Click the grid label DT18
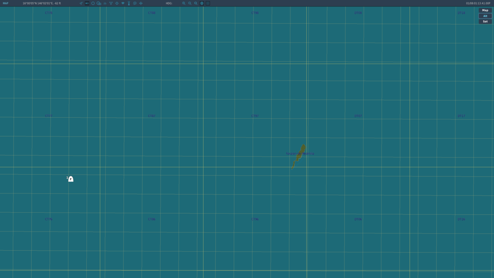Viewport: 494px width, 278px height. coord(461,13)
